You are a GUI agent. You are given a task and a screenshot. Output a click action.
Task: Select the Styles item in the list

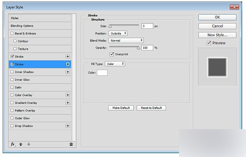(40, 18)
